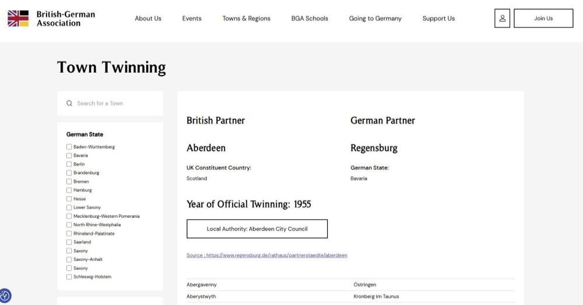Check the Hesse checkbox
The height and width of the screenshot is (305, 583).
click(69, 199)
